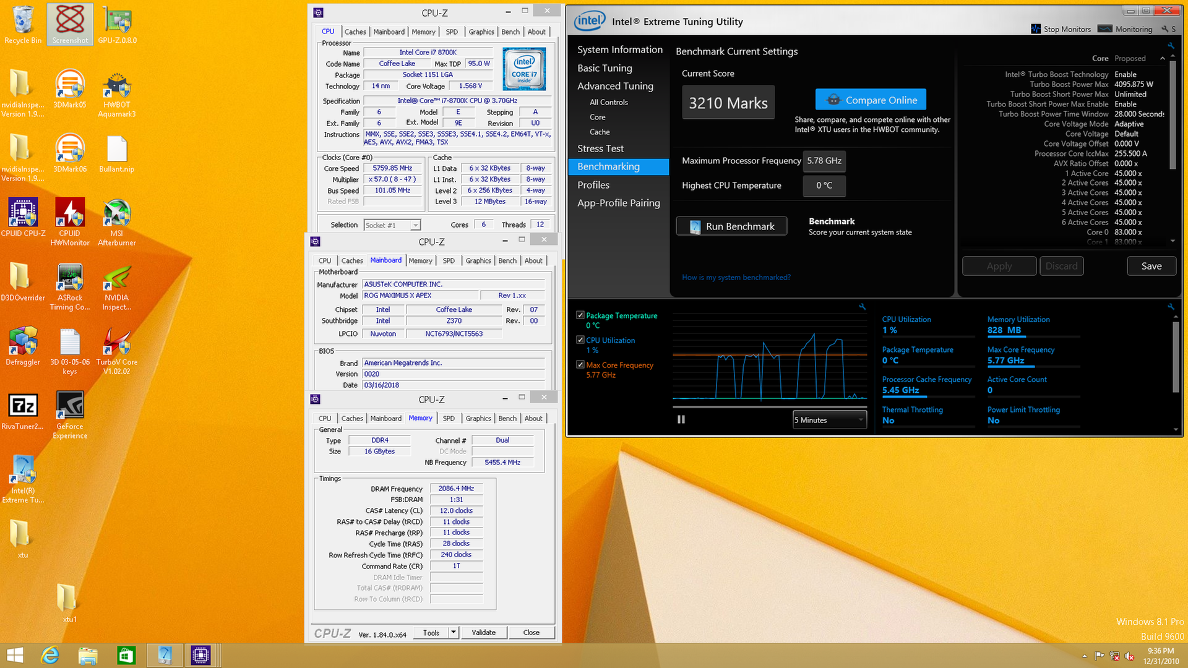Screen dimensions: 1188x668
Task: Click the 3210 Marks score box
Action: coord(728,103)
